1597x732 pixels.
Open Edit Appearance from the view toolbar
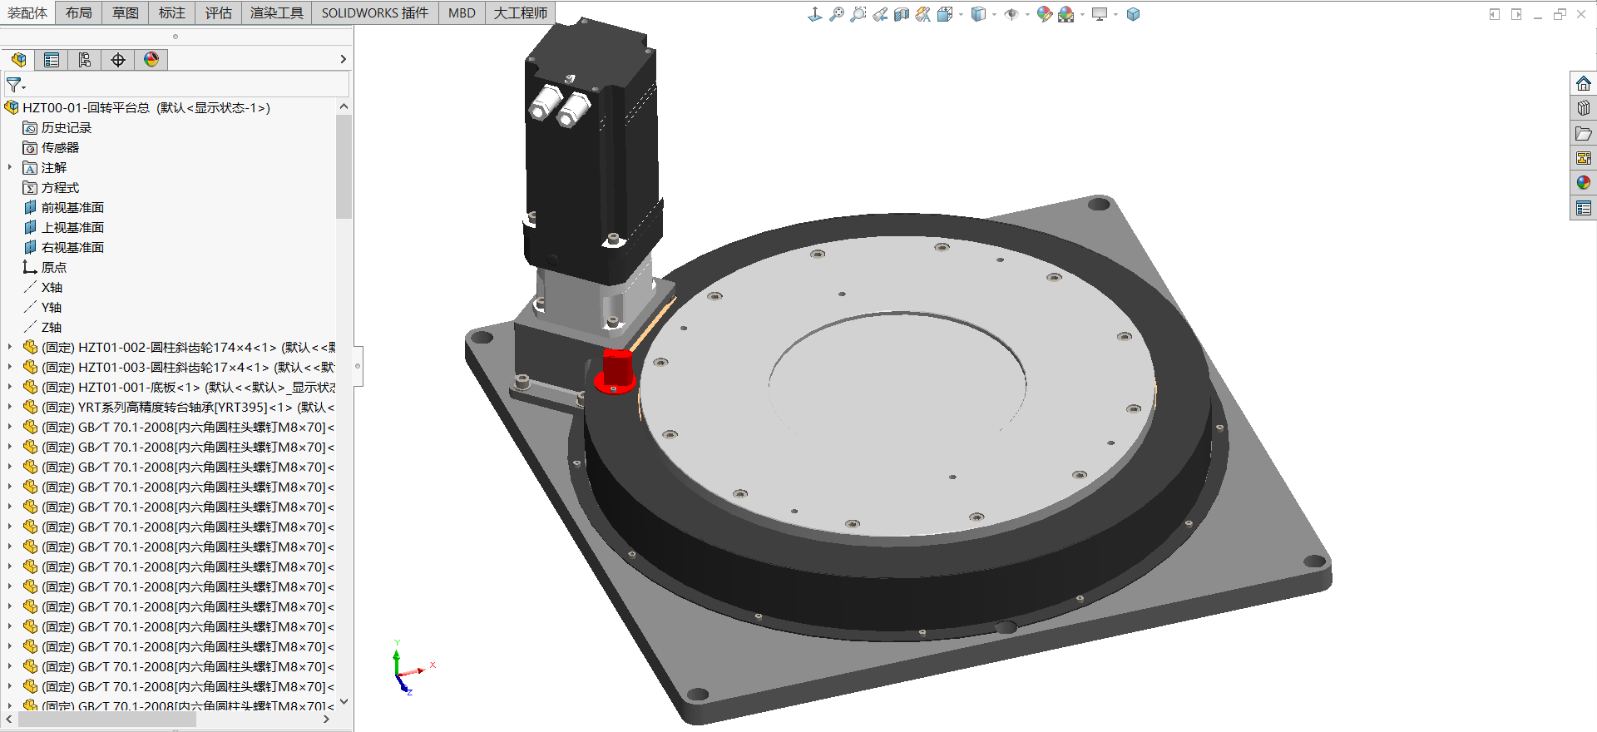(1045, 14)
